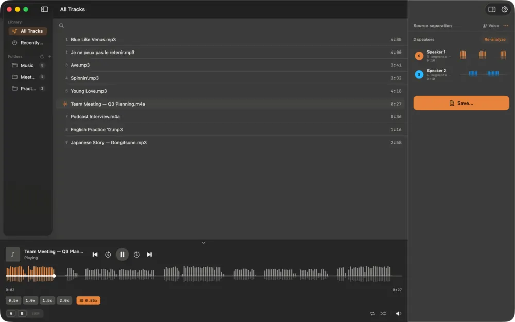Image resolution: width=515 pixels, height=322 pixels.
Task: Open the custom 0.85x speed control
Action: click(89, 301)
